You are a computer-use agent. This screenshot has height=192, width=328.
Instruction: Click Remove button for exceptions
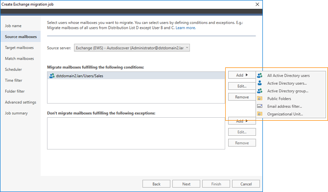(x=242, y=143)
